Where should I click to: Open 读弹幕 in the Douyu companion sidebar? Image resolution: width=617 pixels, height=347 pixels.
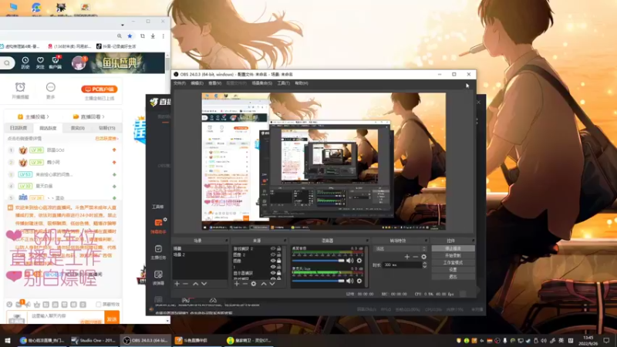pos(158,278)
